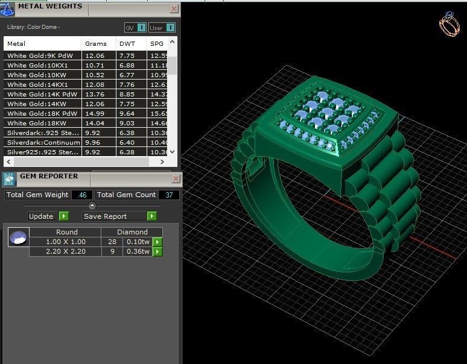Click the Round column header in the gem table
This screenshot has height=364, width=467.
pos(67,232)
